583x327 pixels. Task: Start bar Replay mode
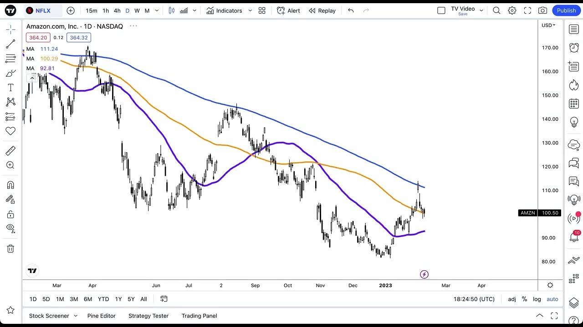[x=322, y=10]
